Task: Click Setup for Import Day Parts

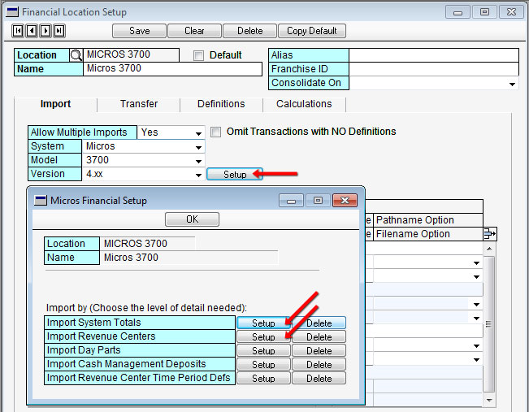Action: (263, 350)
